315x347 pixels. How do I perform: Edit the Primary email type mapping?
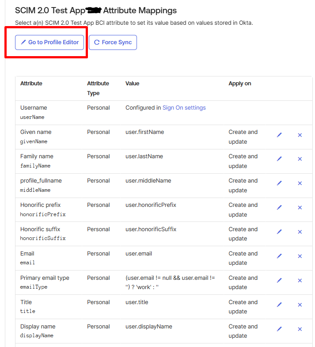point(279,280)
